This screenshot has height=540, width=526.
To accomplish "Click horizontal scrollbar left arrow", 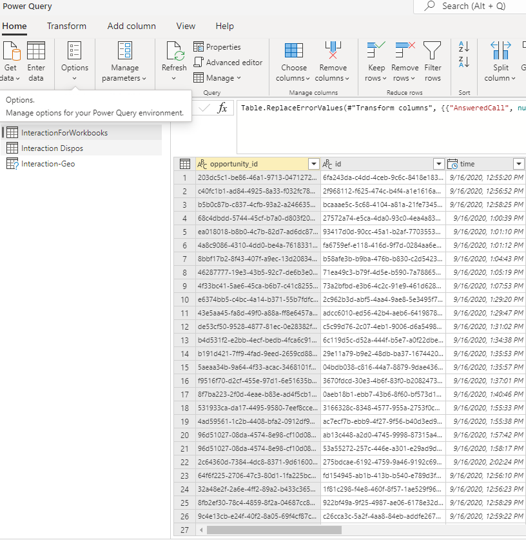I will click(x=201, y=530).
